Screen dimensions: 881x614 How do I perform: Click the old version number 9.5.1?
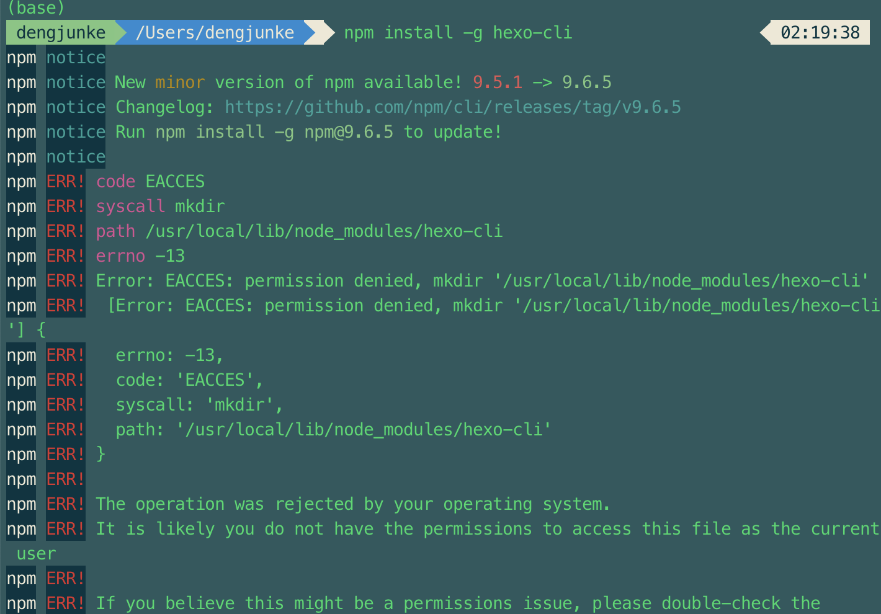(498, 82)
